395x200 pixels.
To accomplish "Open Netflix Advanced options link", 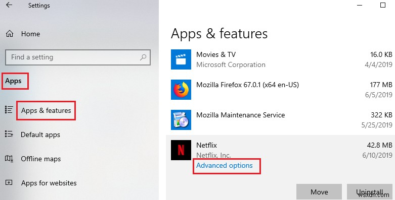I will pyautogui.click(x=224, y=166).
